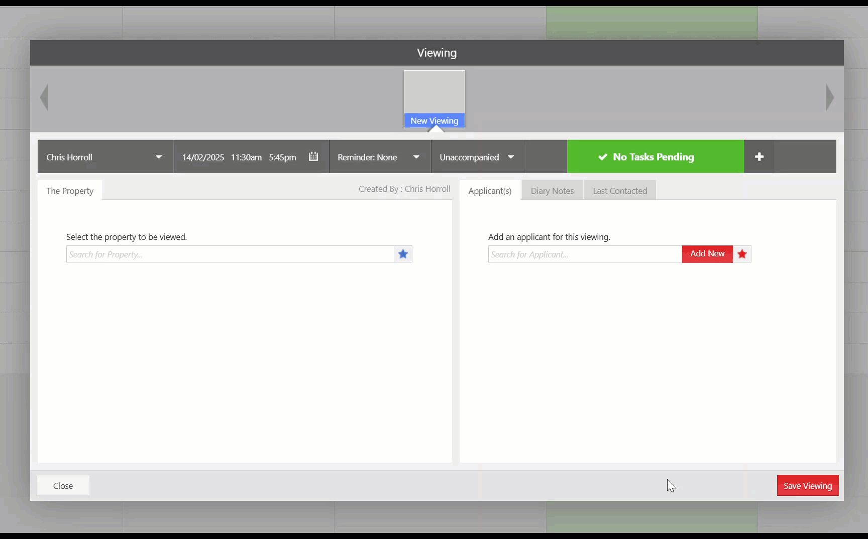
Task: Open the Last Contacted tab
Action: (620, 191)
